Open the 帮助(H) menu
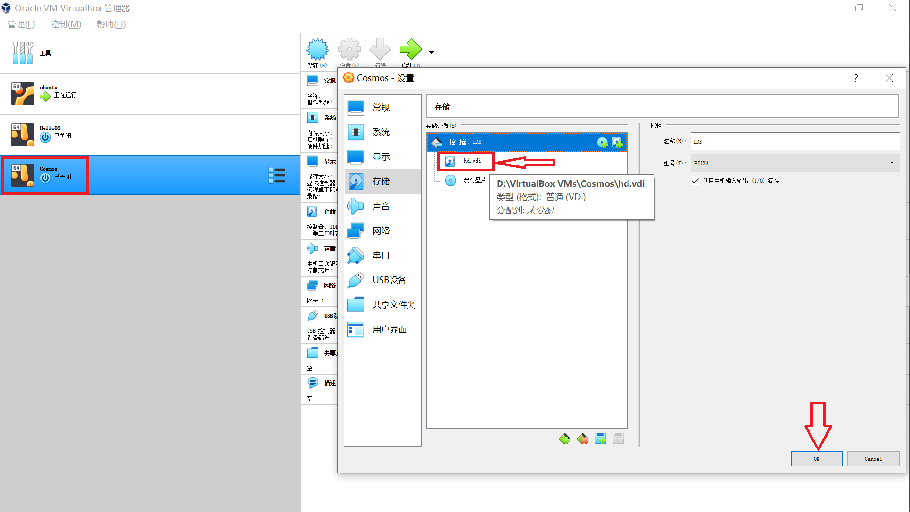910x512 pixels. coord(111,24)
